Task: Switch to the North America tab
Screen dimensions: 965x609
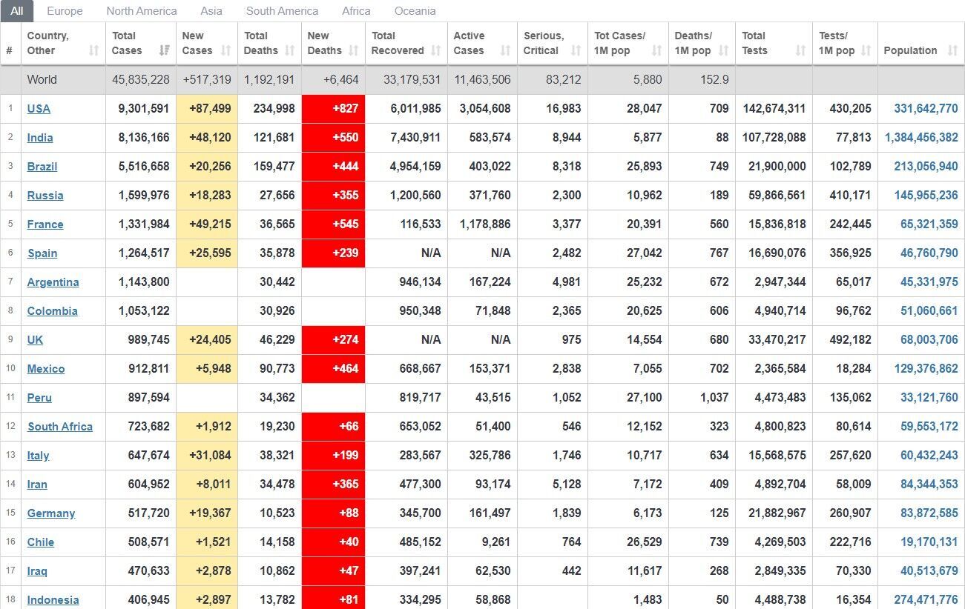Action: (142, 11)
